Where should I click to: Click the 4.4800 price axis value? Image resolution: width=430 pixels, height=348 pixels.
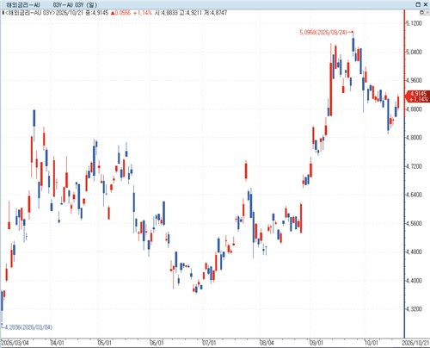415,252
